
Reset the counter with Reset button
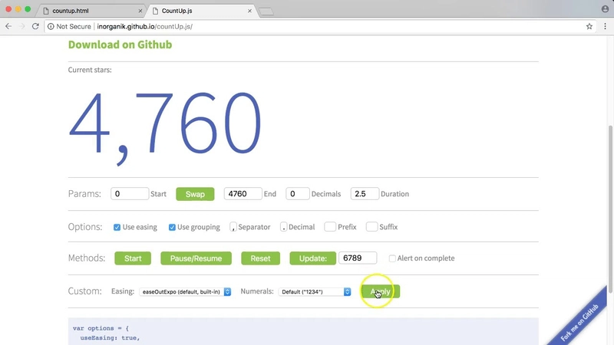pos(260,258)
